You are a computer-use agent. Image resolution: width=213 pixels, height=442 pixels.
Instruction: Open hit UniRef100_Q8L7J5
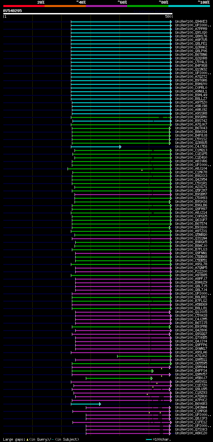pyautogui.click(x=191, y=286)
